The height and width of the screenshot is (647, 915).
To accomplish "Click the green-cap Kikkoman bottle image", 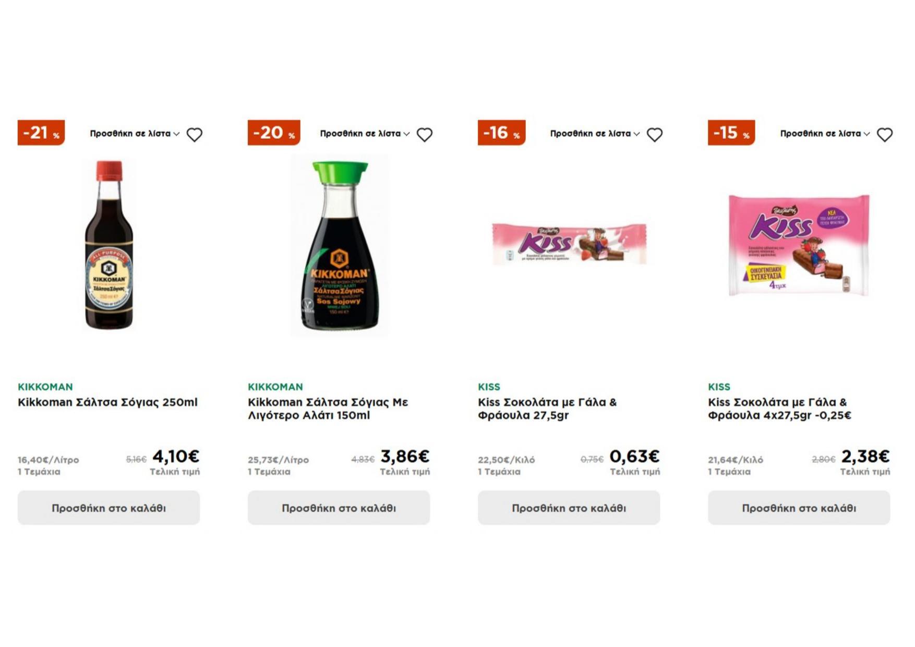I will click(x=340, y=245).
